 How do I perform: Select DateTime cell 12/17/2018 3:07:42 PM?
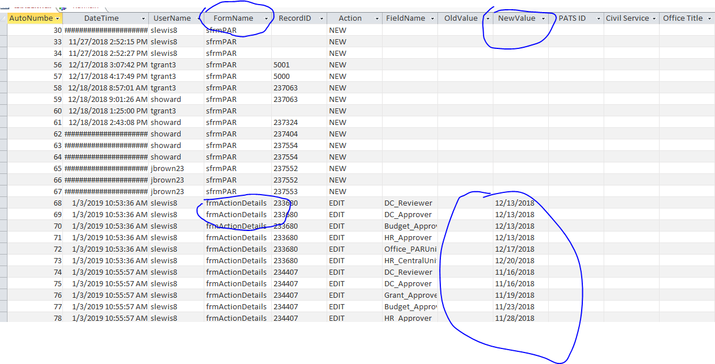tap(106, 65)
